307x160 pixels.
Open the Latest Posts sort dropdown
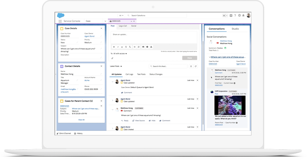(x=116, y=66)
